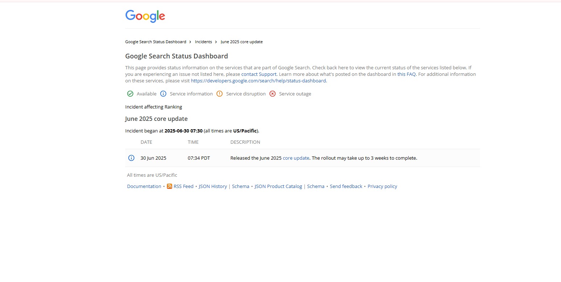Open the JSON History link

coord(213,186)
